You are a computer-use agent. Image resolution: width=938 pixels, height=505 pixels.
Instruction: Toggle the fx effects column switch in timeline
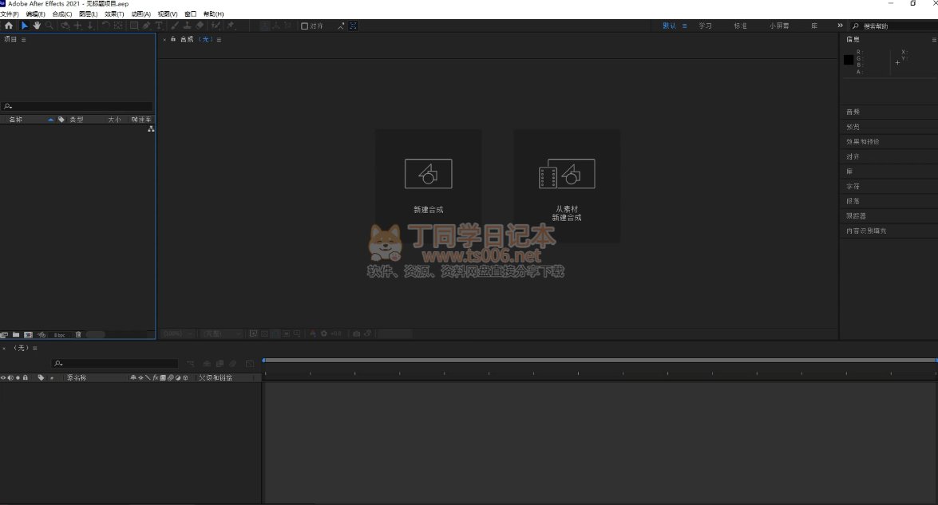click(x=156, y=377)
